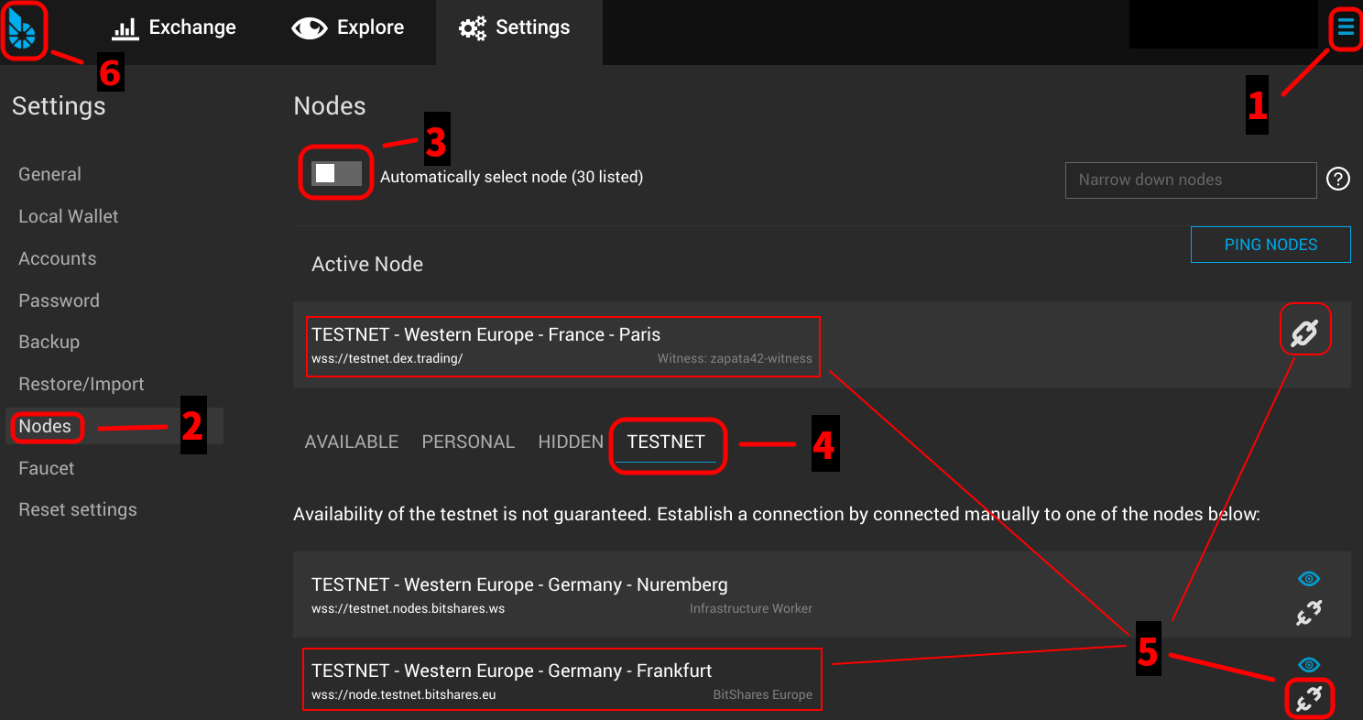Viewport: 1363px width, 720px height.
Task: Switch to the AVAILABLE nodes tab
Action: 352,442
